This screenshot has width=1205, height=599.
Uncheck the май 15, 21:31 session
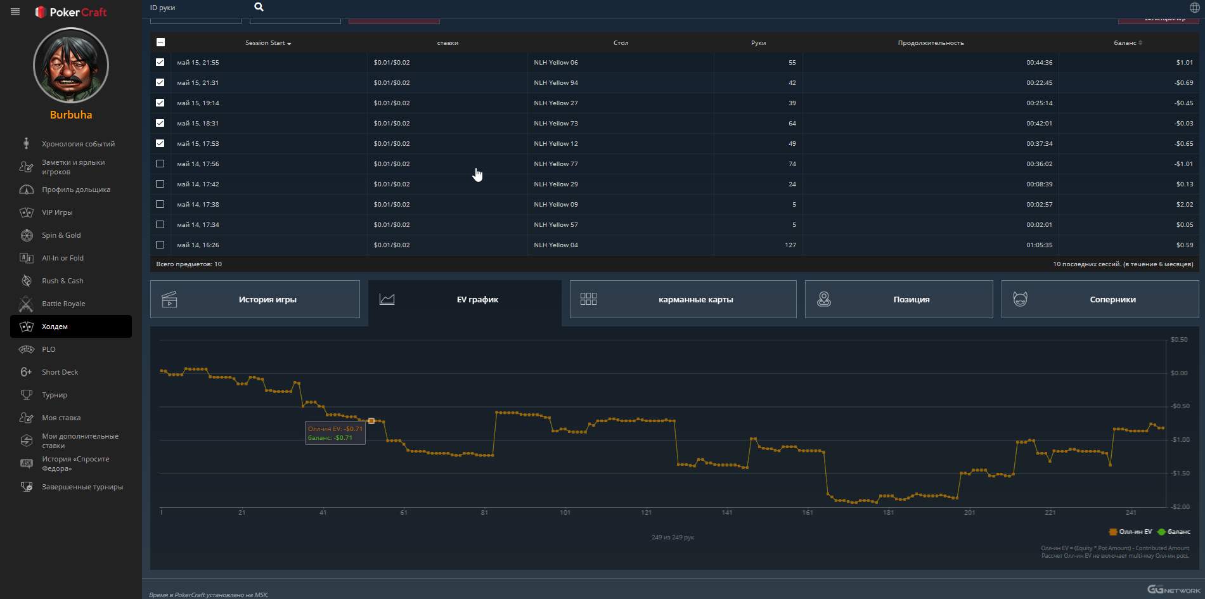coord(160,82)
